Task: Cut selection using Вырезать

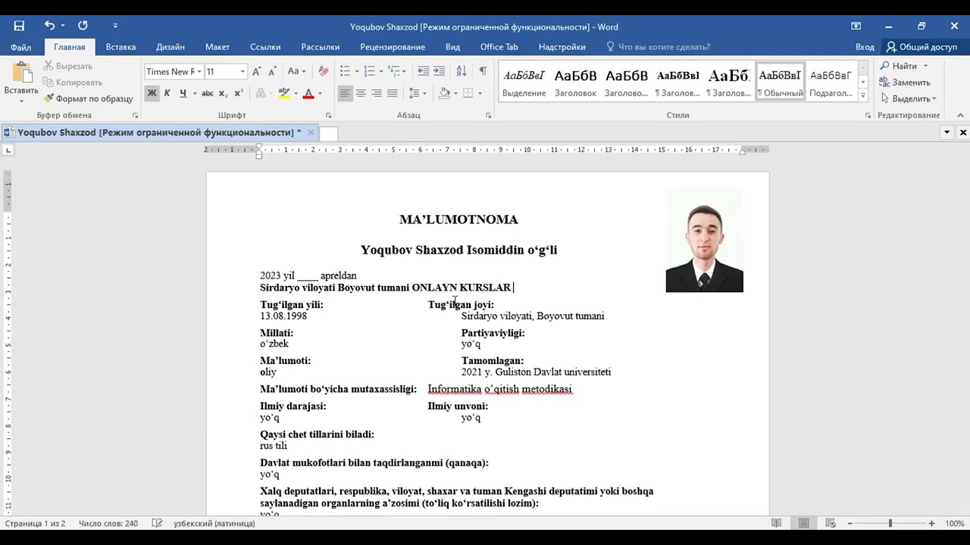Action: click(67, 66)
